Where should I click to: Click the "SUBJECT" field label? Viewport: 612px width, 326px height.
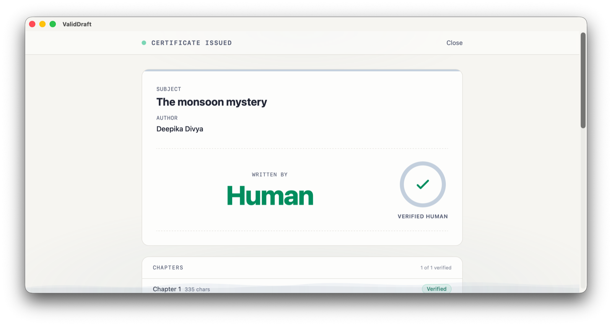(x=169, y=89)
